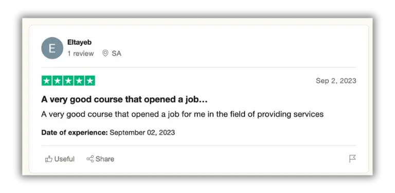
Task: Click the Share network icon
Action: click(x=90, y=159)
